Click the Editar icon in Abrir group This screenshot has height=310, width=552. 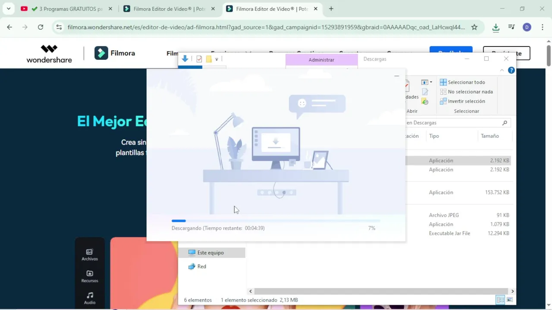[425, 92]
